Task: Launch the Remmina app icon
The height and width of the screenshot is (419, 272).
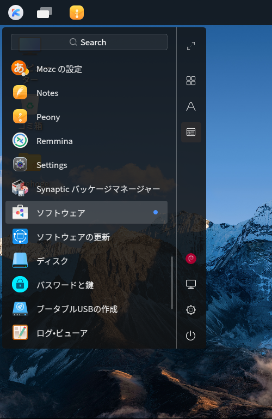Action: click(20, 141)
